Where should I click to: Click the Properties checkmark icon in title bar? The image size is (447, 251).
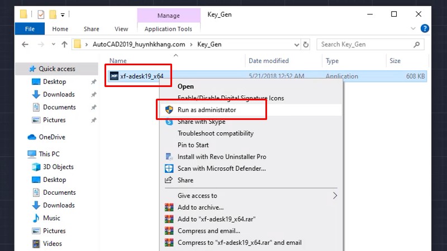pyautogui.click(x=41, y=14)
